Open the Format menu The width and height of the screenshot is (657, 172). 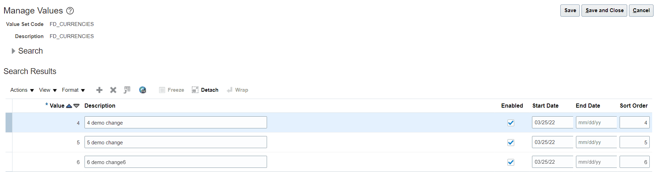[x=73, y=90]
